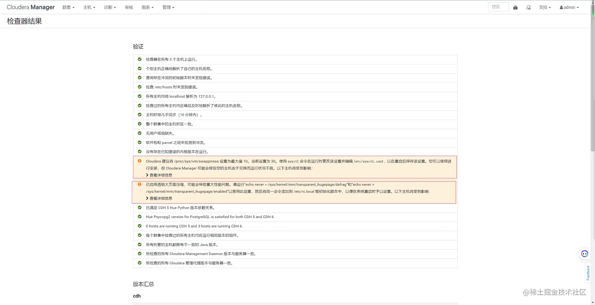Click the running commands icon in navbar
Image resolution: width=595 pixels, height=305 pixels.
click(x=528, y=7)
